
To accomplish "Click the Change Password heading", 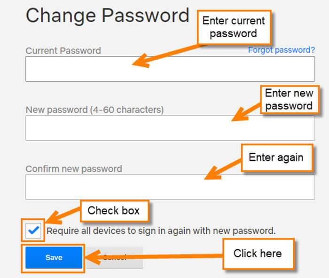I will click(x=108, y=16).
